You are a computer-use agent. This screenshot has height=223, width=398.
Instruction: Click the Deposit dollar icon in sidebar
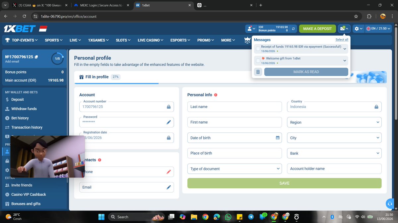pos(7,99)
